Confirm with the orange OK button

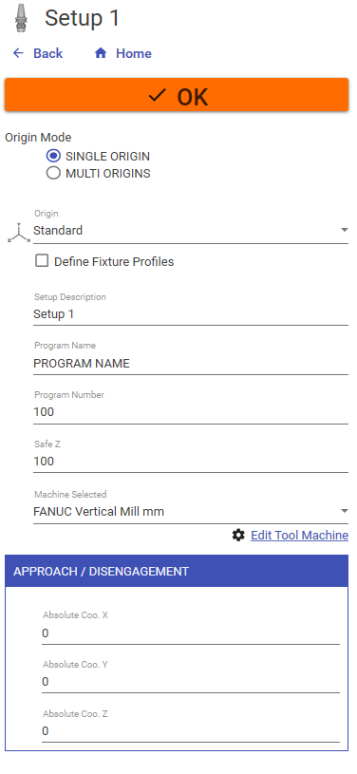coord(177,95)
